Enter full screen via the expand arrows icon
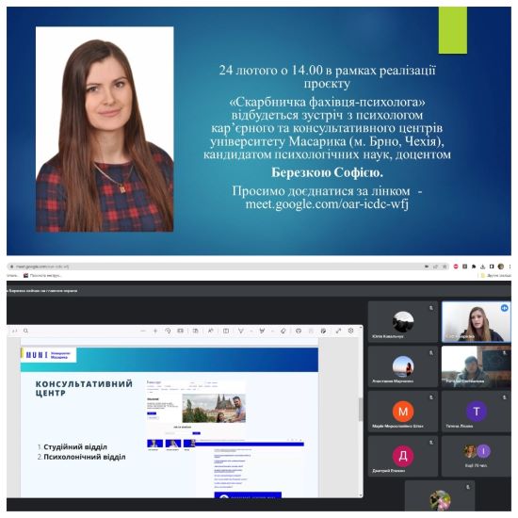 338,331
